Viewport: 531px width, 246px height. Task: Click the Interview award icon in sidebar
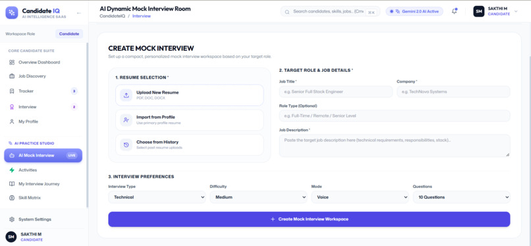point(12,107)
